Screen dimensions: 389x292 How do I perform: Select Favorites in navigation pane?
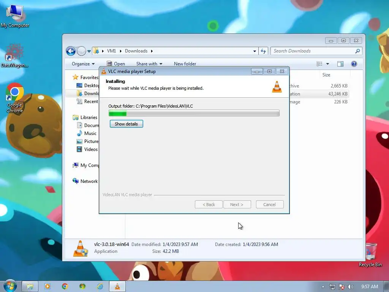click(85, 78)
